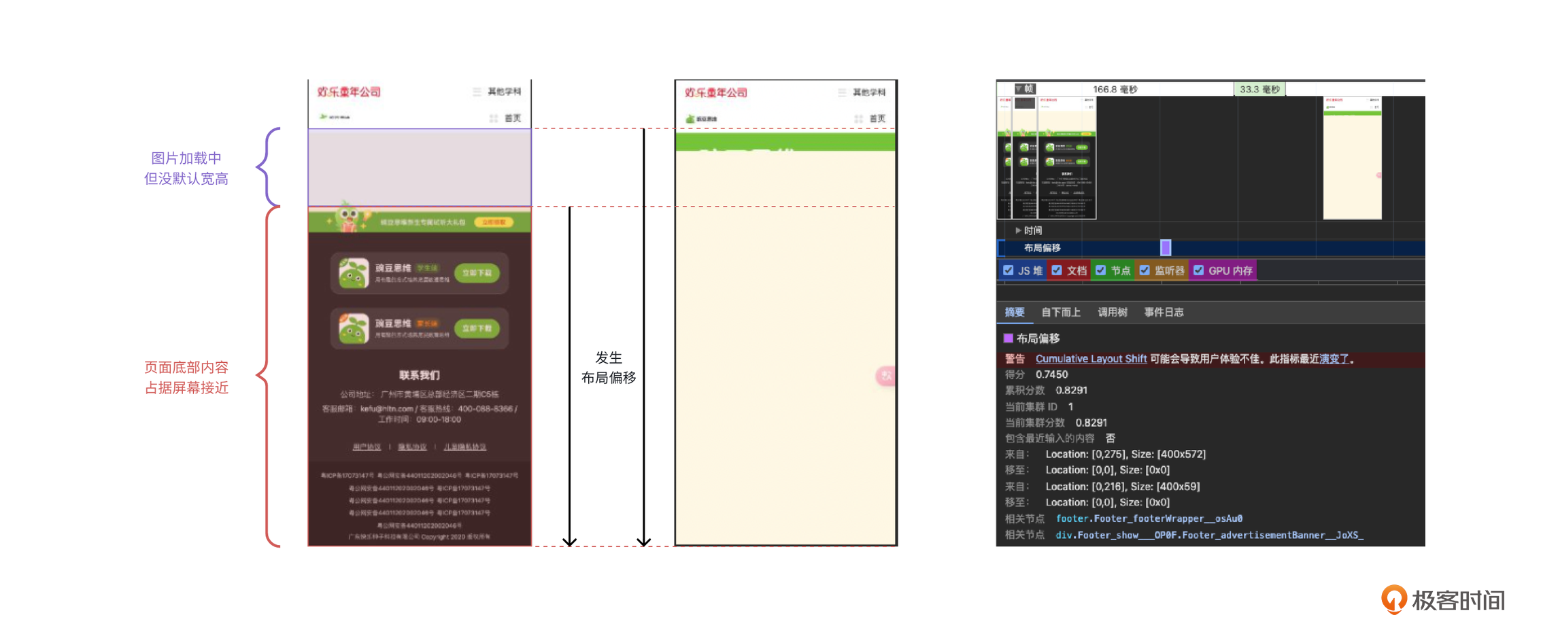
Task: Expand the 时间 track
Action: coord(1018,230)
